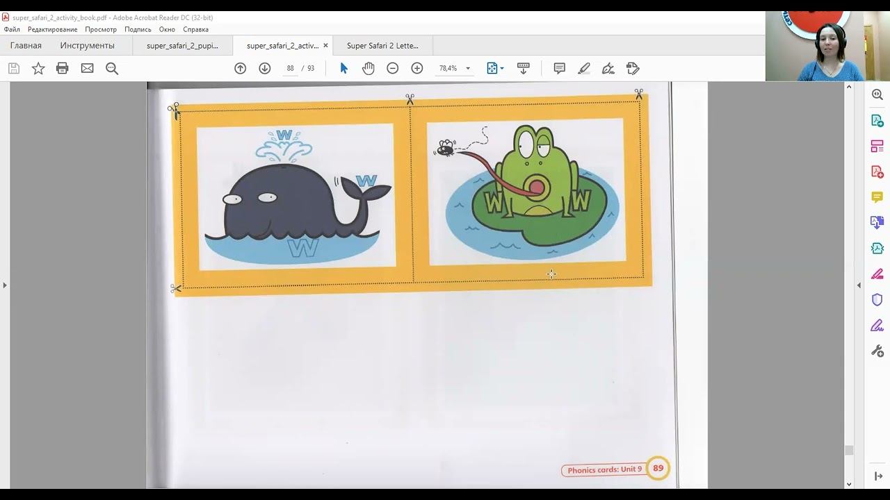Click the Fit page icon

[x=492, y=68]
